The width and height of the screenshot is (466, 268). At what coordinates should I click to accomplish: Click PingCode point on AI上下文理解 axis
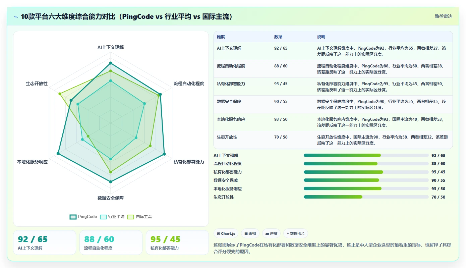[110, 63]
